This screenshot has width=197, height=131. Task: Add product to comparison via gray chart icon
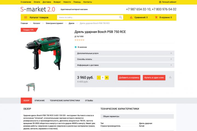click(170, 77)
